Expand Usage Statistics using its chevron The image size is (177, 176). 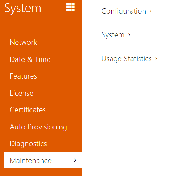coord(156,59)
